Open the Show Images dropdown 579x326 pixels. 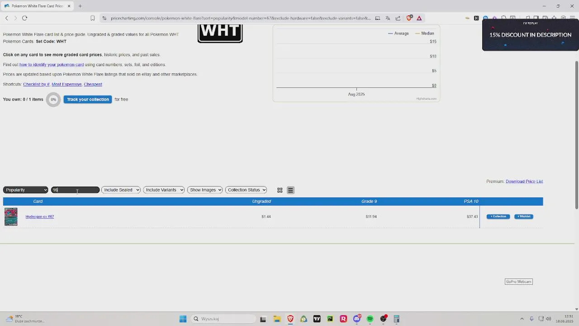tap(205, 190)
